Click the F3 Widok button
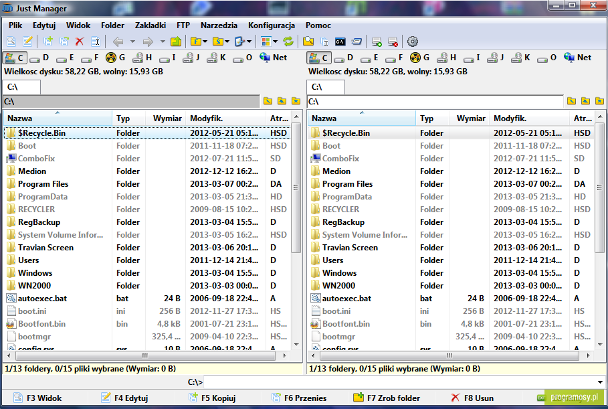Image resolution: width=608 pixels, height=409 pixels. 37,398
